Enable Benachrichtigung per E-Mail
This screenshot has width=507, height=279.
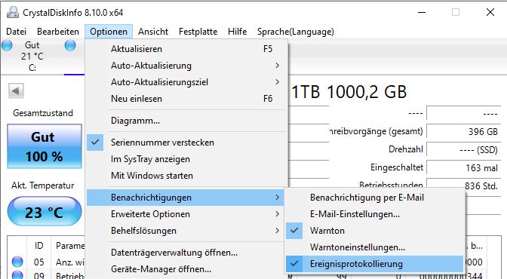[375, 198]
